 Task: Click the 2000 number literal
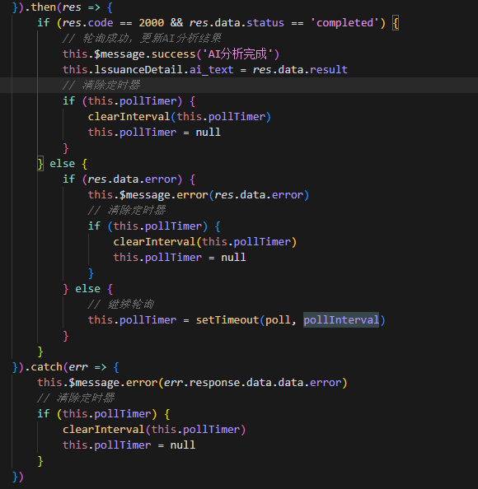click(x=151, y=23)
